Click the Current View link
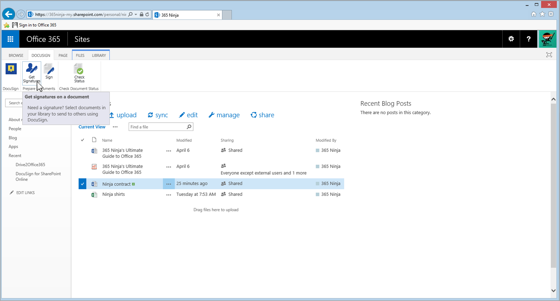Image resolution: width=560 pixels, height=301 pixels. (x=92, y=127)
